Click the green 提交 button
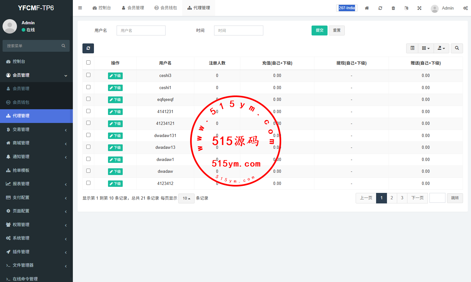This screenshot has width=471, height=282. (x=319, y=30)
